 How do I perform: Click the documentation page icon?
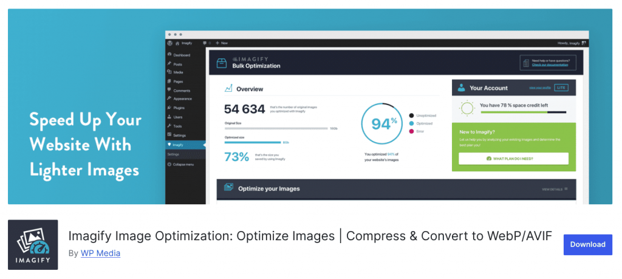point(526,63)
